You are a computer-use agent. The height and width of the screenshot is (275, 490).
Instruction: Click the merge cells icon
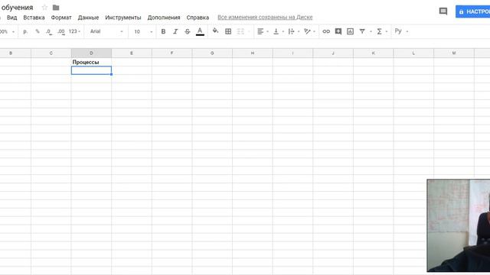240,31
